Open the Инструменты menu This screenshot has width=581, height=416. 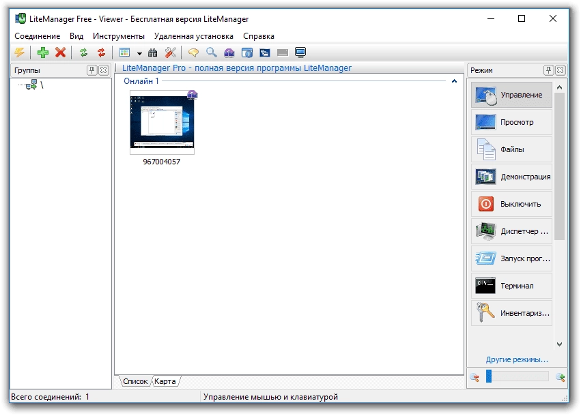tap(119, 36)
